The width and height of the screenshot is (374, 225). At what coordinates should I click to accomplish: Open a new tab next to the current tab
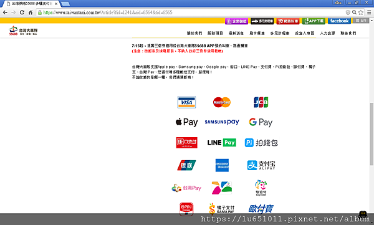coord(65,4)
